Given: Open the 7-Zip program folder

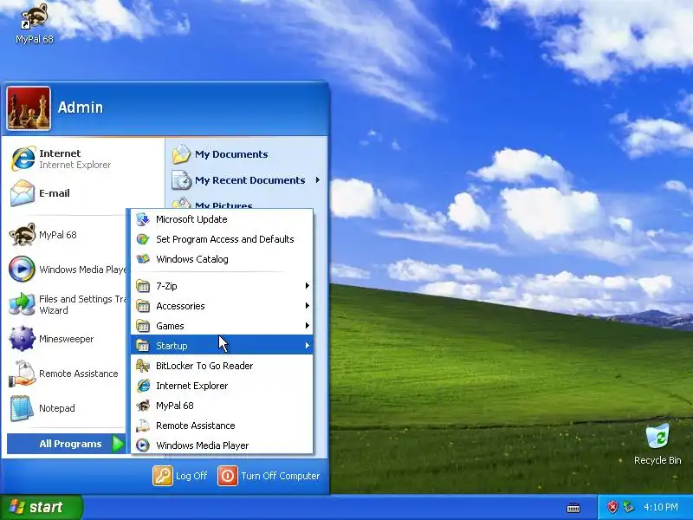Looking at the screenshot, I should (222, 286).
